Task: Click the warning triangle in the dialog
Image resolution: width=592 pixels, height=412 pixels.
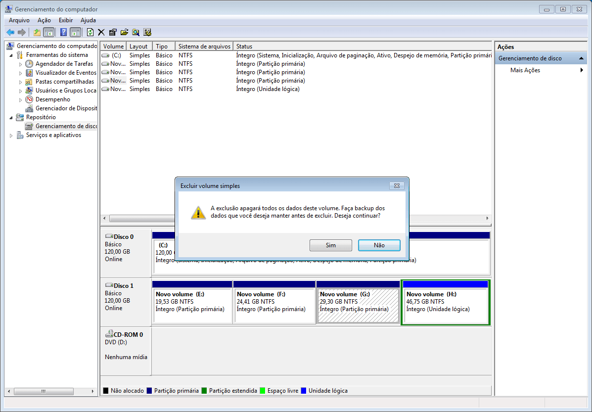Action: 198,212
